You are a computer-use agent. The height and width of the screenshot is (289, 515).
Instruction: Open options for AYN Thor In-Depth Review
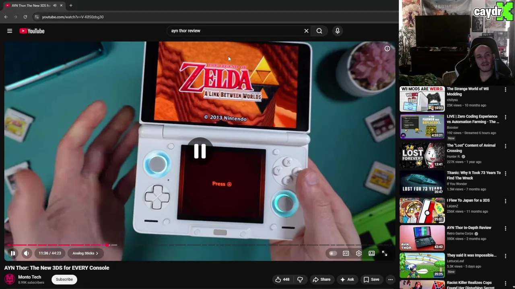pos(505,228)
